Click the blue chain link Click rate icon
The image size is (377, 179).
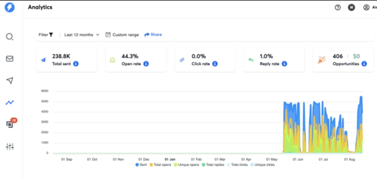182,60
